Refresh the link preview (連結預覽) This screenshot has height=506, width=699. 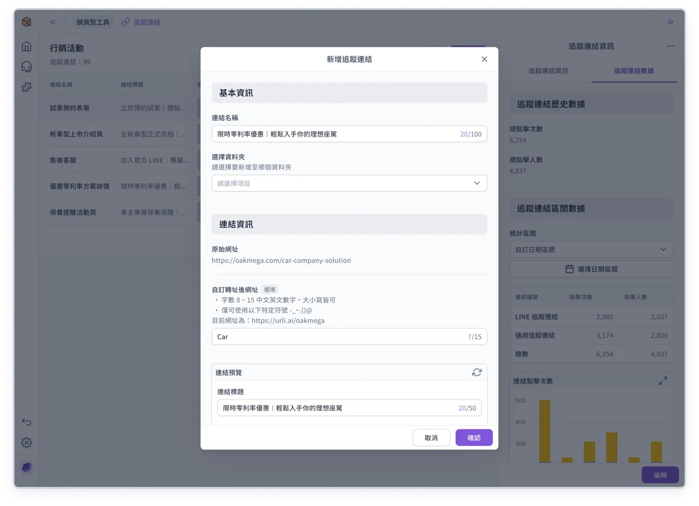pos(477,372)
